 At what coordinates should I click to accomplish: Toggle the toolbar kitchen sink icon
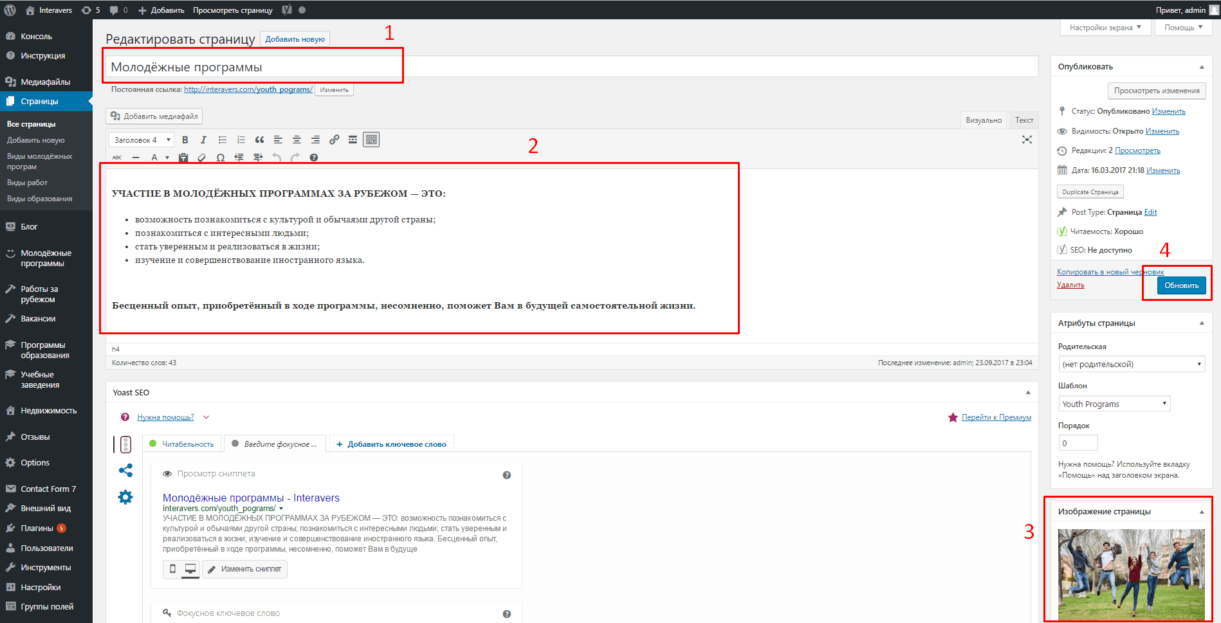(x=371, y=140)
